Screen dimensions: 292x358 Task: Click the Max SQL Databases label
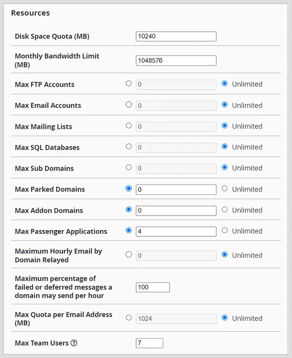click(x=47, y=148)
